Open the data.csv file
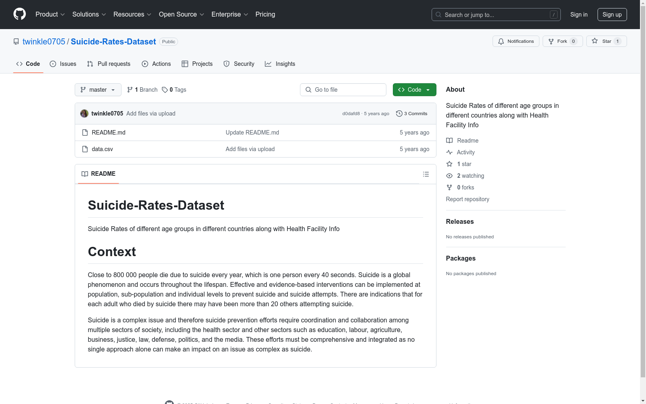 (103, 149)
